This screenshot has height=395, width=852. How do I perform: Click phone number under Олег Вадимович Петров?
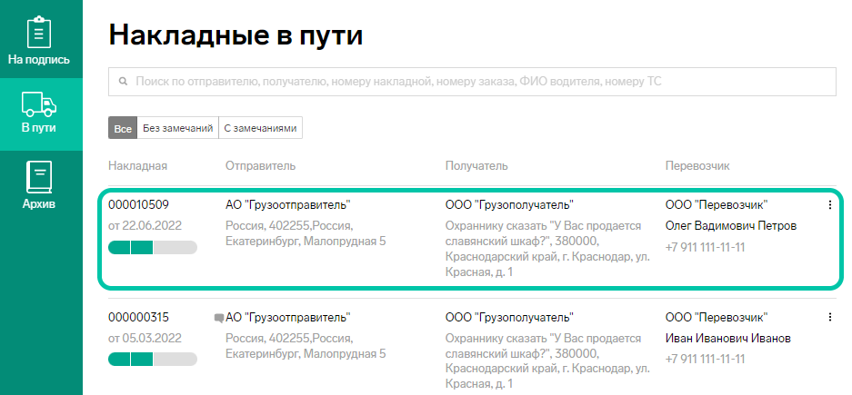coord(705,247)
